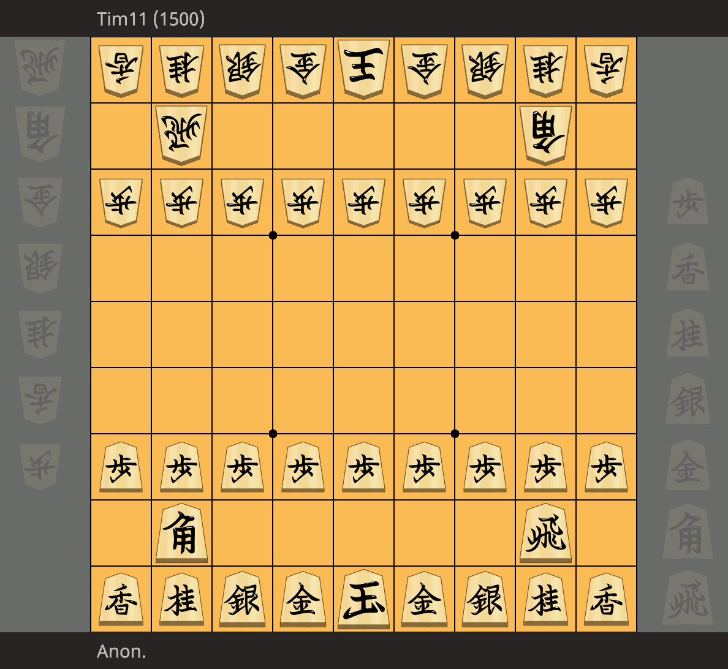Click faded inverted rook in left hand
Screen dimensions: 728x669
click(x=40, y=68)
